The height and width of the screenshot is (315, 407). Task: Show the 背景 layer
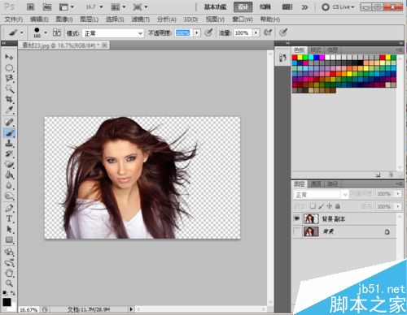tap(297, 231)
